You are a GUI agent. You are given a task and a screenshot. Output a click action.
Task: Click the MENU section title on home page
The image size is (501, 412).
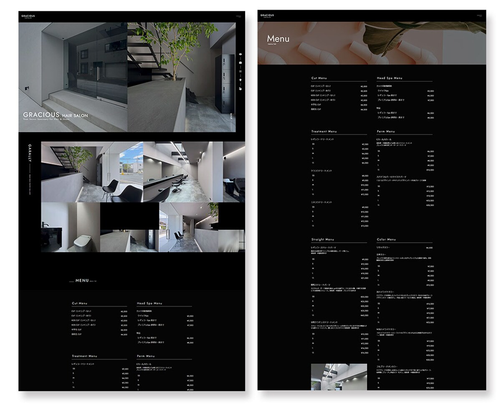click(82, 281)
